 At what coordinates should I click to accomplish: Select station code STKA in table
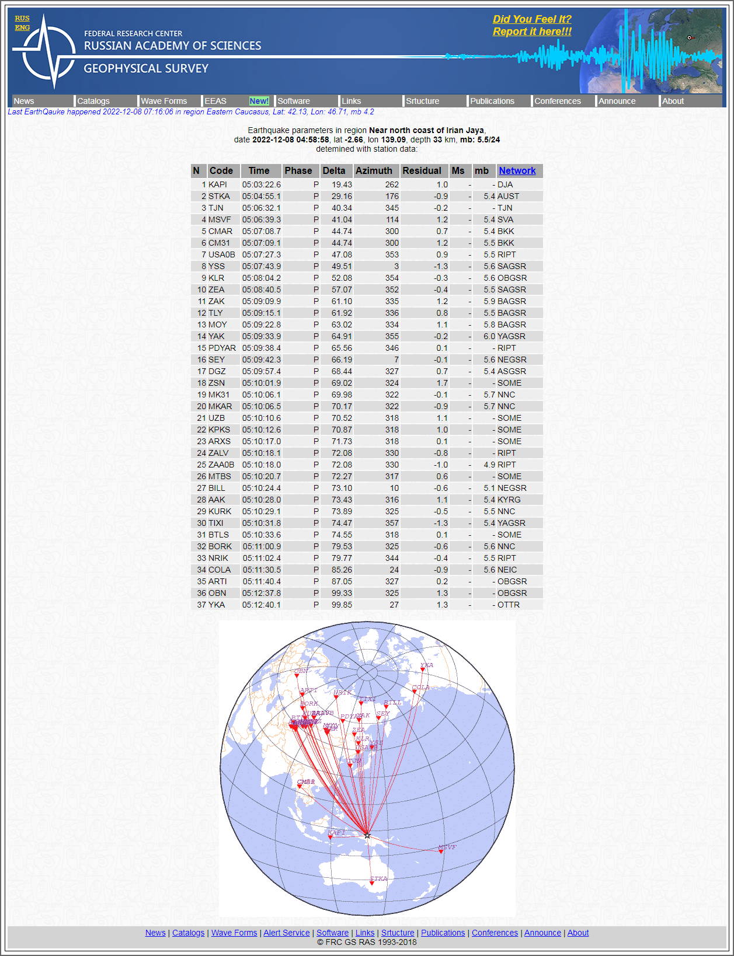[x=219, y=196]
